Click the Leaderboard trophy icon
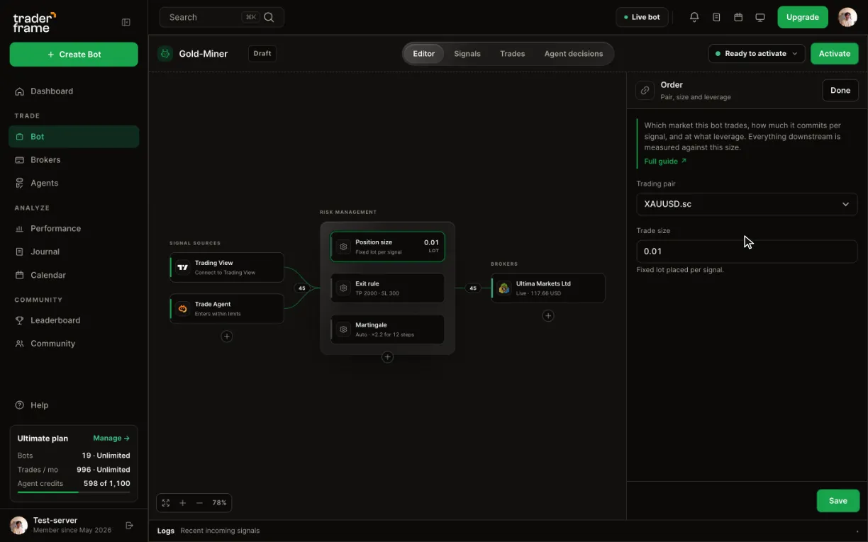 (x=20, y=320)
